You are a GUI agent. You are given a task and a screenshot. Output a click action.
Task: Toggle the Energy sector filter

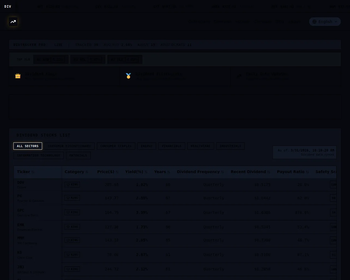coord(147,146)
